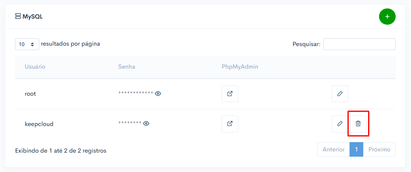Sort the table by Senha column
This screenshot has width=411, height=172.
[127, 67]
